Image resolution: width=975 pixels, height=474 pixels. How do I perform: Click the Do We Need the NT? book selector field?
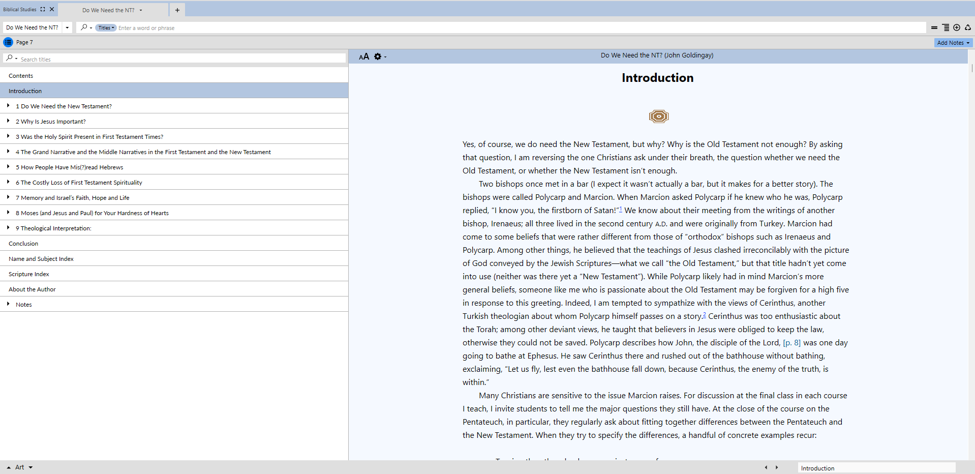click(33, 27)
